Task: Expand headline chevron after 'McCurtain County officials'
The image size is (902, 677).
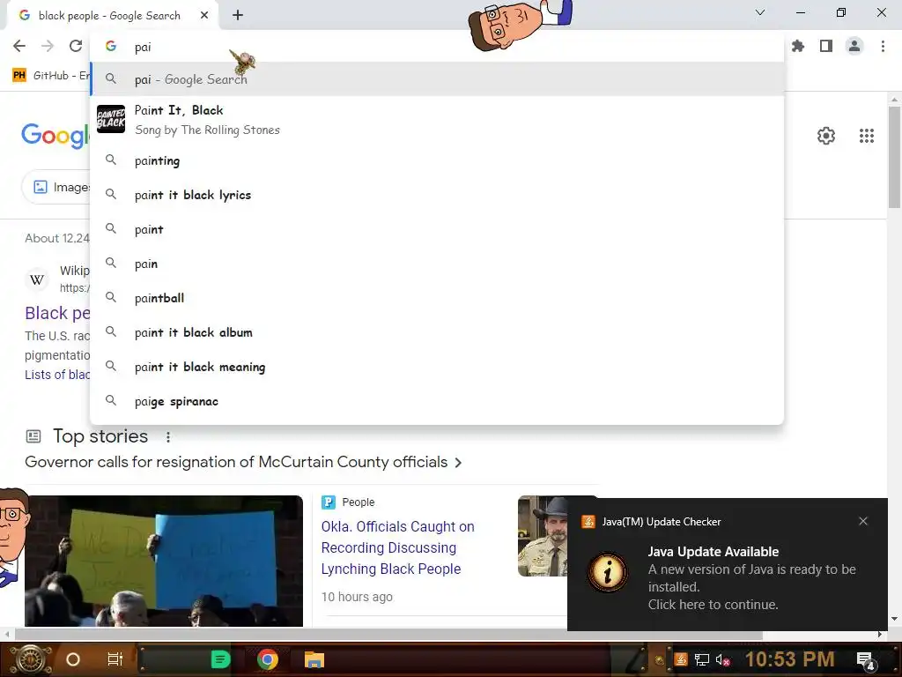Action: pyautogui.click(x=458, y=462)
